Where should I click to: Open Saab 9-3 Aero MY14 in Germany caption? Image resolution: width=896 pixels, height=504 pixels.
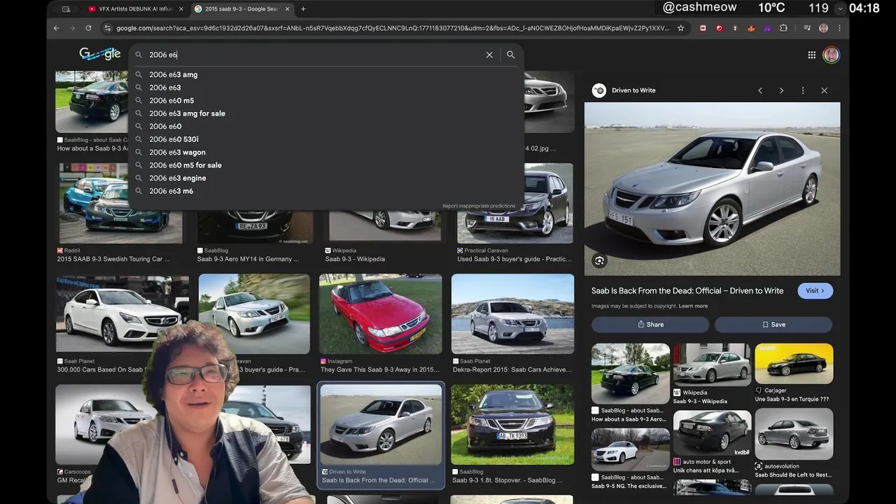click(x=248, y=259)
